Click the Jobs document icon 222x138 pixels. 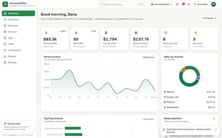tap(5, 38)
